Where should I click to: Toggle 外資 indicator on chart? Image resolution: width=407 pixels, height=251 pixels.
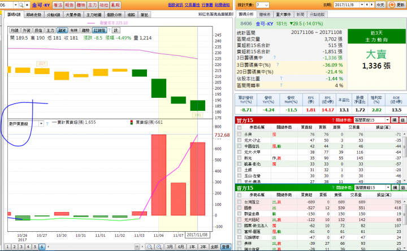tap(27, 31)
